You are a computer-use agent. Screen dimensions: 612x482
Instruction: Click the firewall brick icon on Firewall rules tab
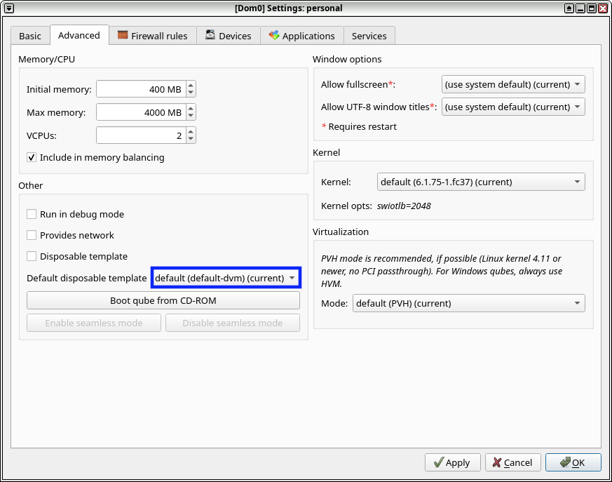coord(123,35)
